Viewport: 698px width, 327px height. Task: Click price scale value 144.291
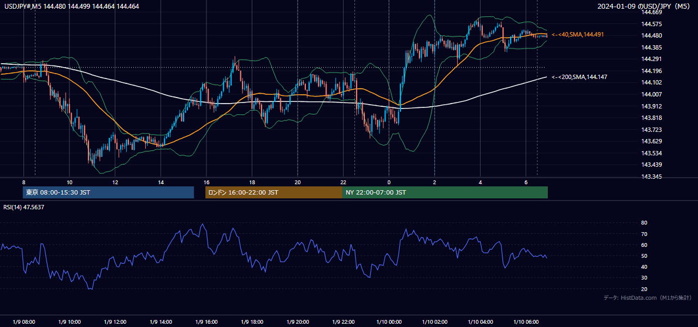point(651,59)
